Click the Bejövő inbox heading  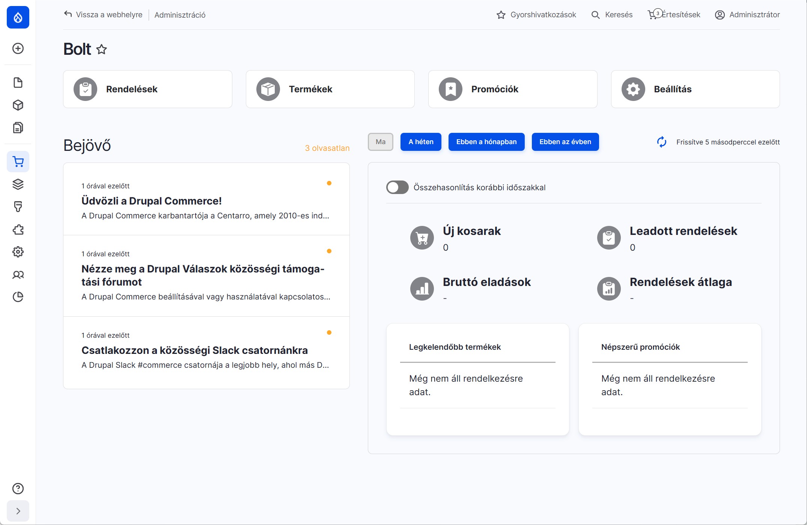(x=87, y=146)
